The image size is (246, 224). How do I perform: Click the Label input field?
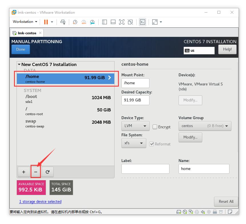[145, 169]
